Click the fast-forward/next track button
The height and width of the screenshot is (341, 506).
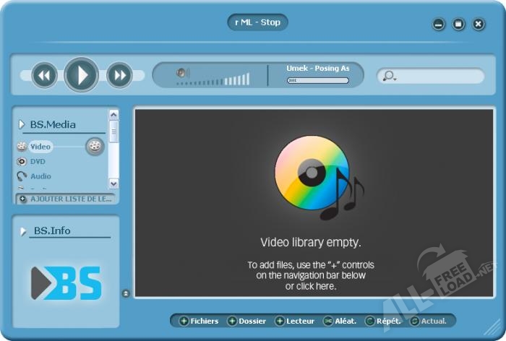[x=119, y=75]
